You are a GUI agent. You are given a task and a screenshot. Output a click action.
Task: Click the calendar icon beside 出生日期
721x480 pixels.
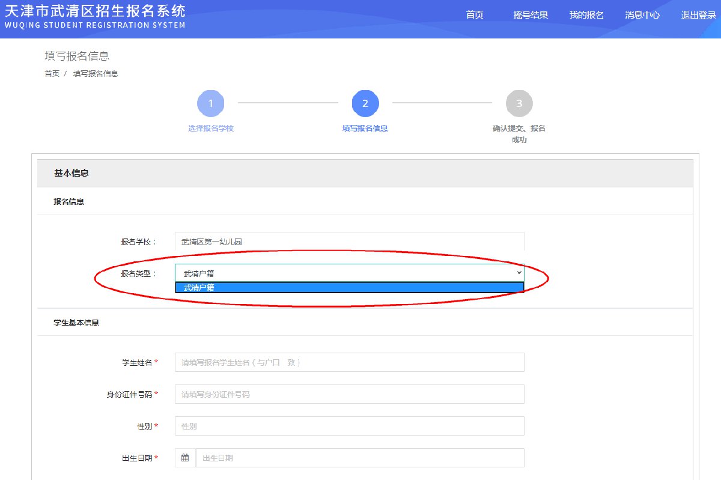(x=185, y=458)
